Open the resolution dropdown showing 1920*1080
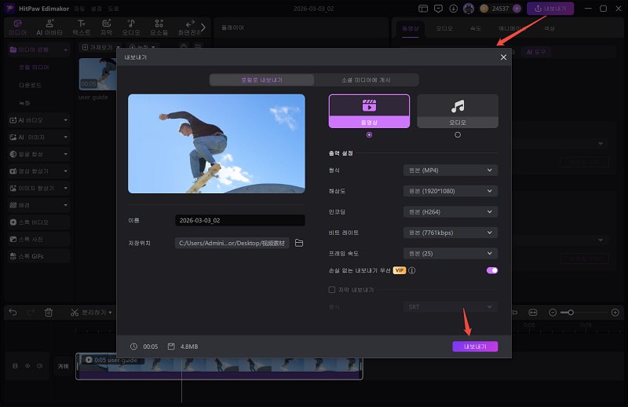 tap(450, 191)
